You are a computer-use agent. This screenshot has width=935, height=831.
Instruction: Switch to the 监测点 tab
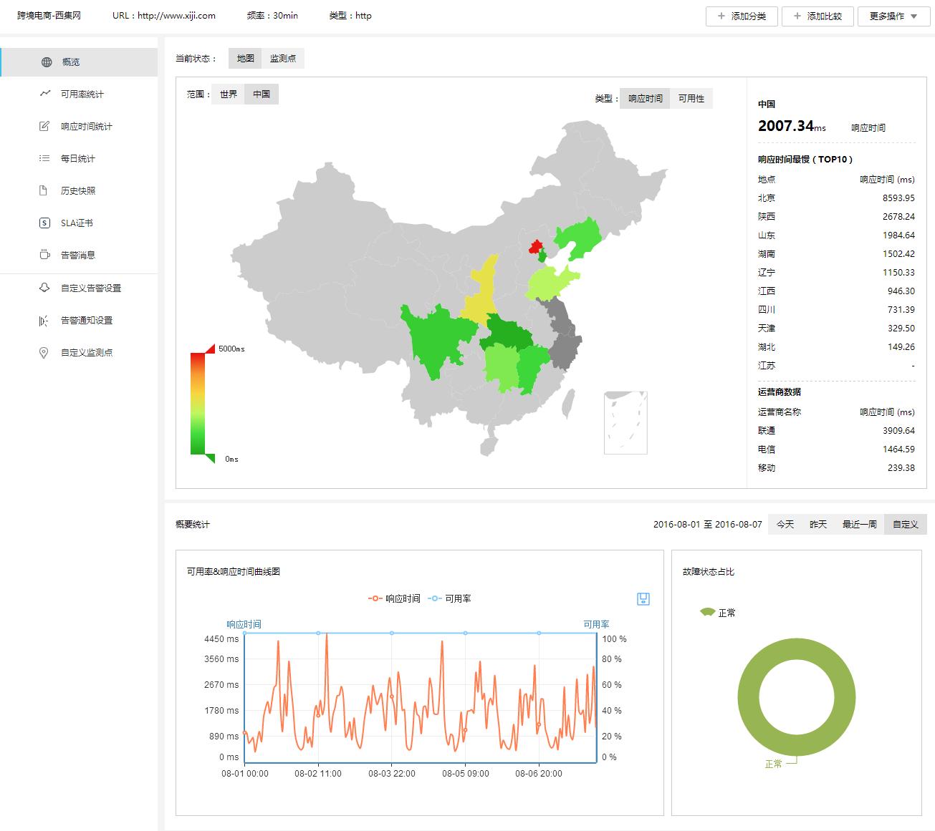coord(283,59)
